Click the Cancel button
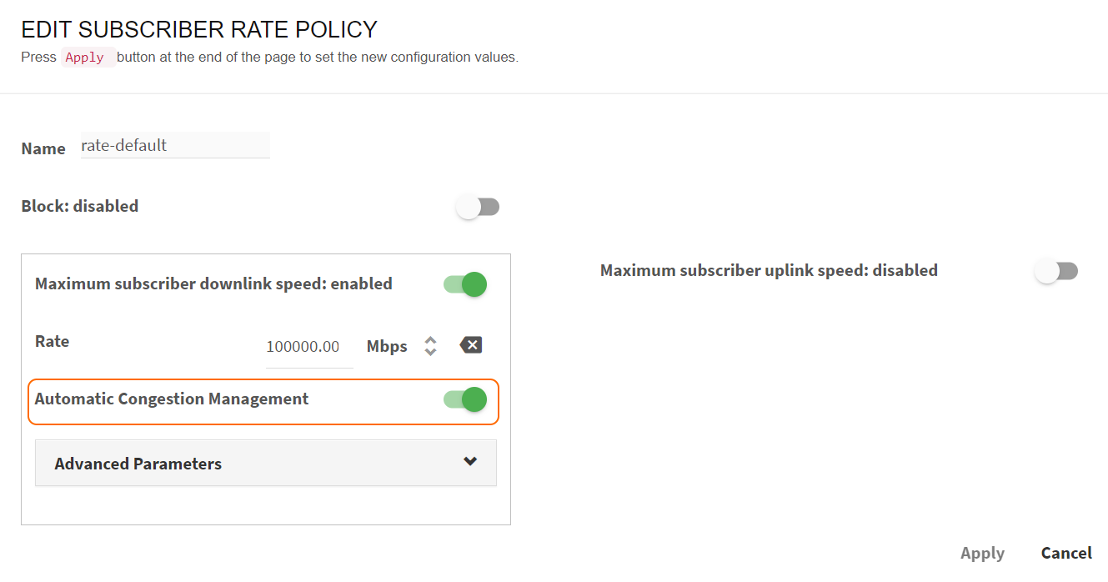The height and width of the screenshot is (582, 1108). (1066, 553)
